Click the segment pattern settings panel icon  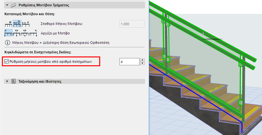click(x=13, y=5)
